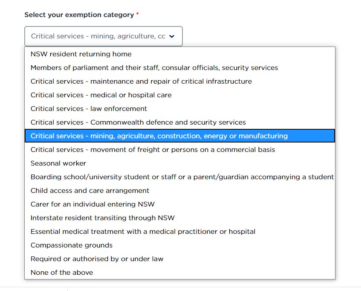This screenshot has height=291, width=361.
Task: Choose the Seasonal worker option
Action: tap(58, 163)
